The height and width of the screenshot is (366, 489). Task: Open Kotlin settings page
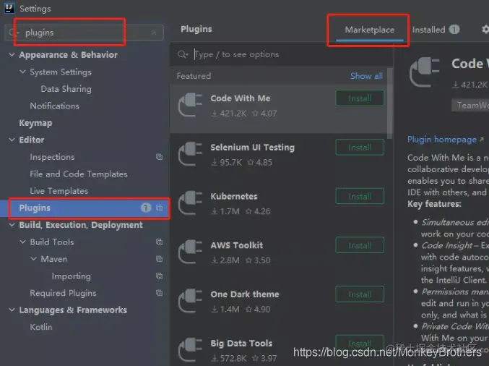(x=41, y=327)
